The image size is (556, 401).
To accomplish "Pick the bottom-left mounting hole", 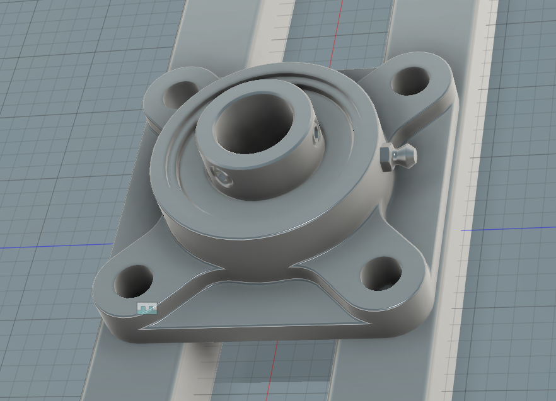I will click(x=134, y=281).
